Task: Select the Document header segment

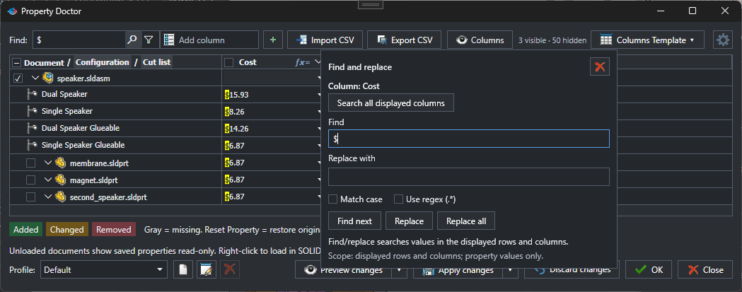Action: click(x=44, y=62)
